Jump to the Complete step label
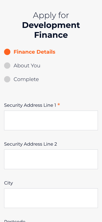This screenshot has height=222, width=102. pyautogui.click(x=26, y=79)
